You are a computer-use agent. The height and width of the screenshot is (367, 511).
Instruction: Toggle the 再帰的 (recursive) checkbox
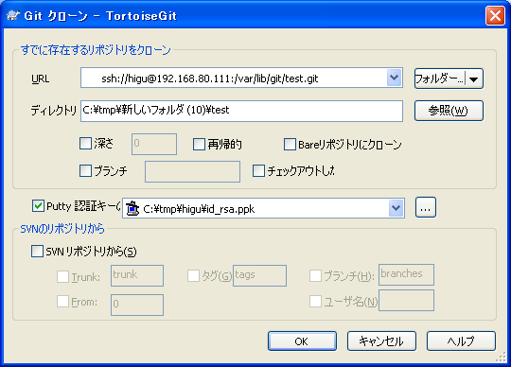coord(199,145)
